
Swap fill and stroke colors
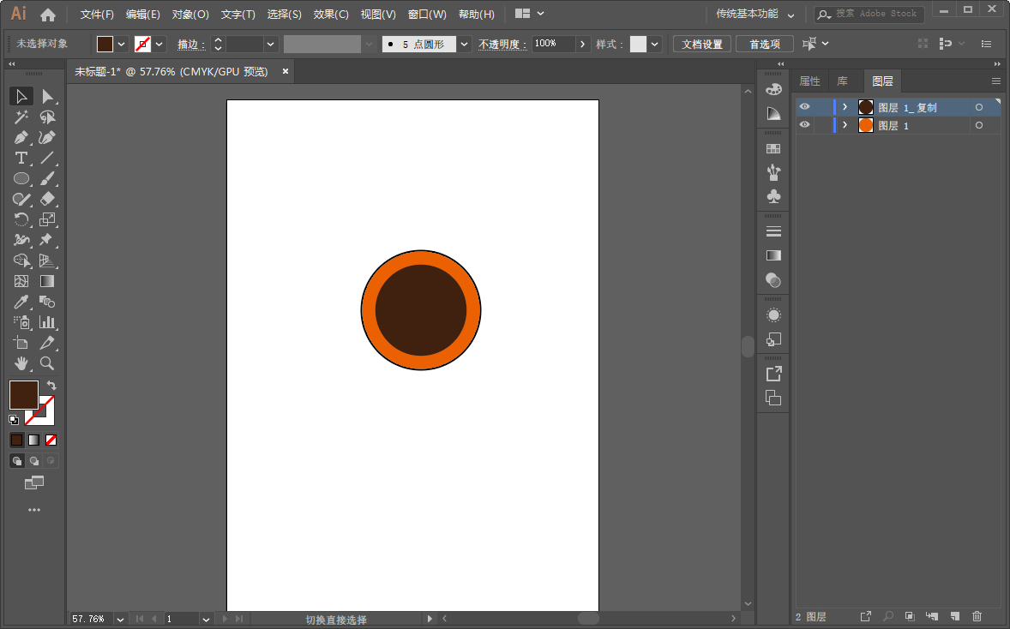pos(51,386)
